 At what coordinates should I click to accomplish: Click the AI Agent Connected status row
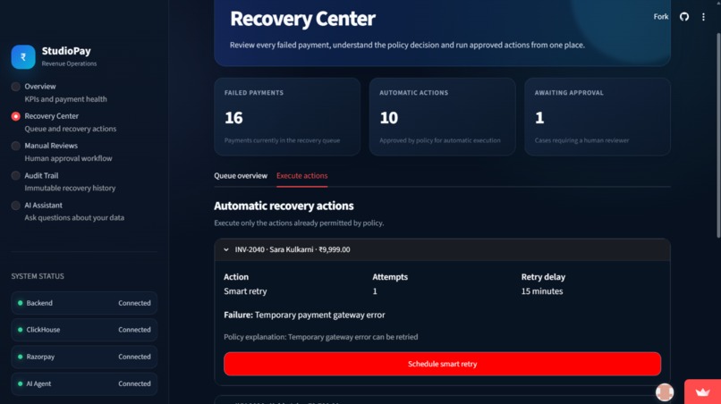84,383
